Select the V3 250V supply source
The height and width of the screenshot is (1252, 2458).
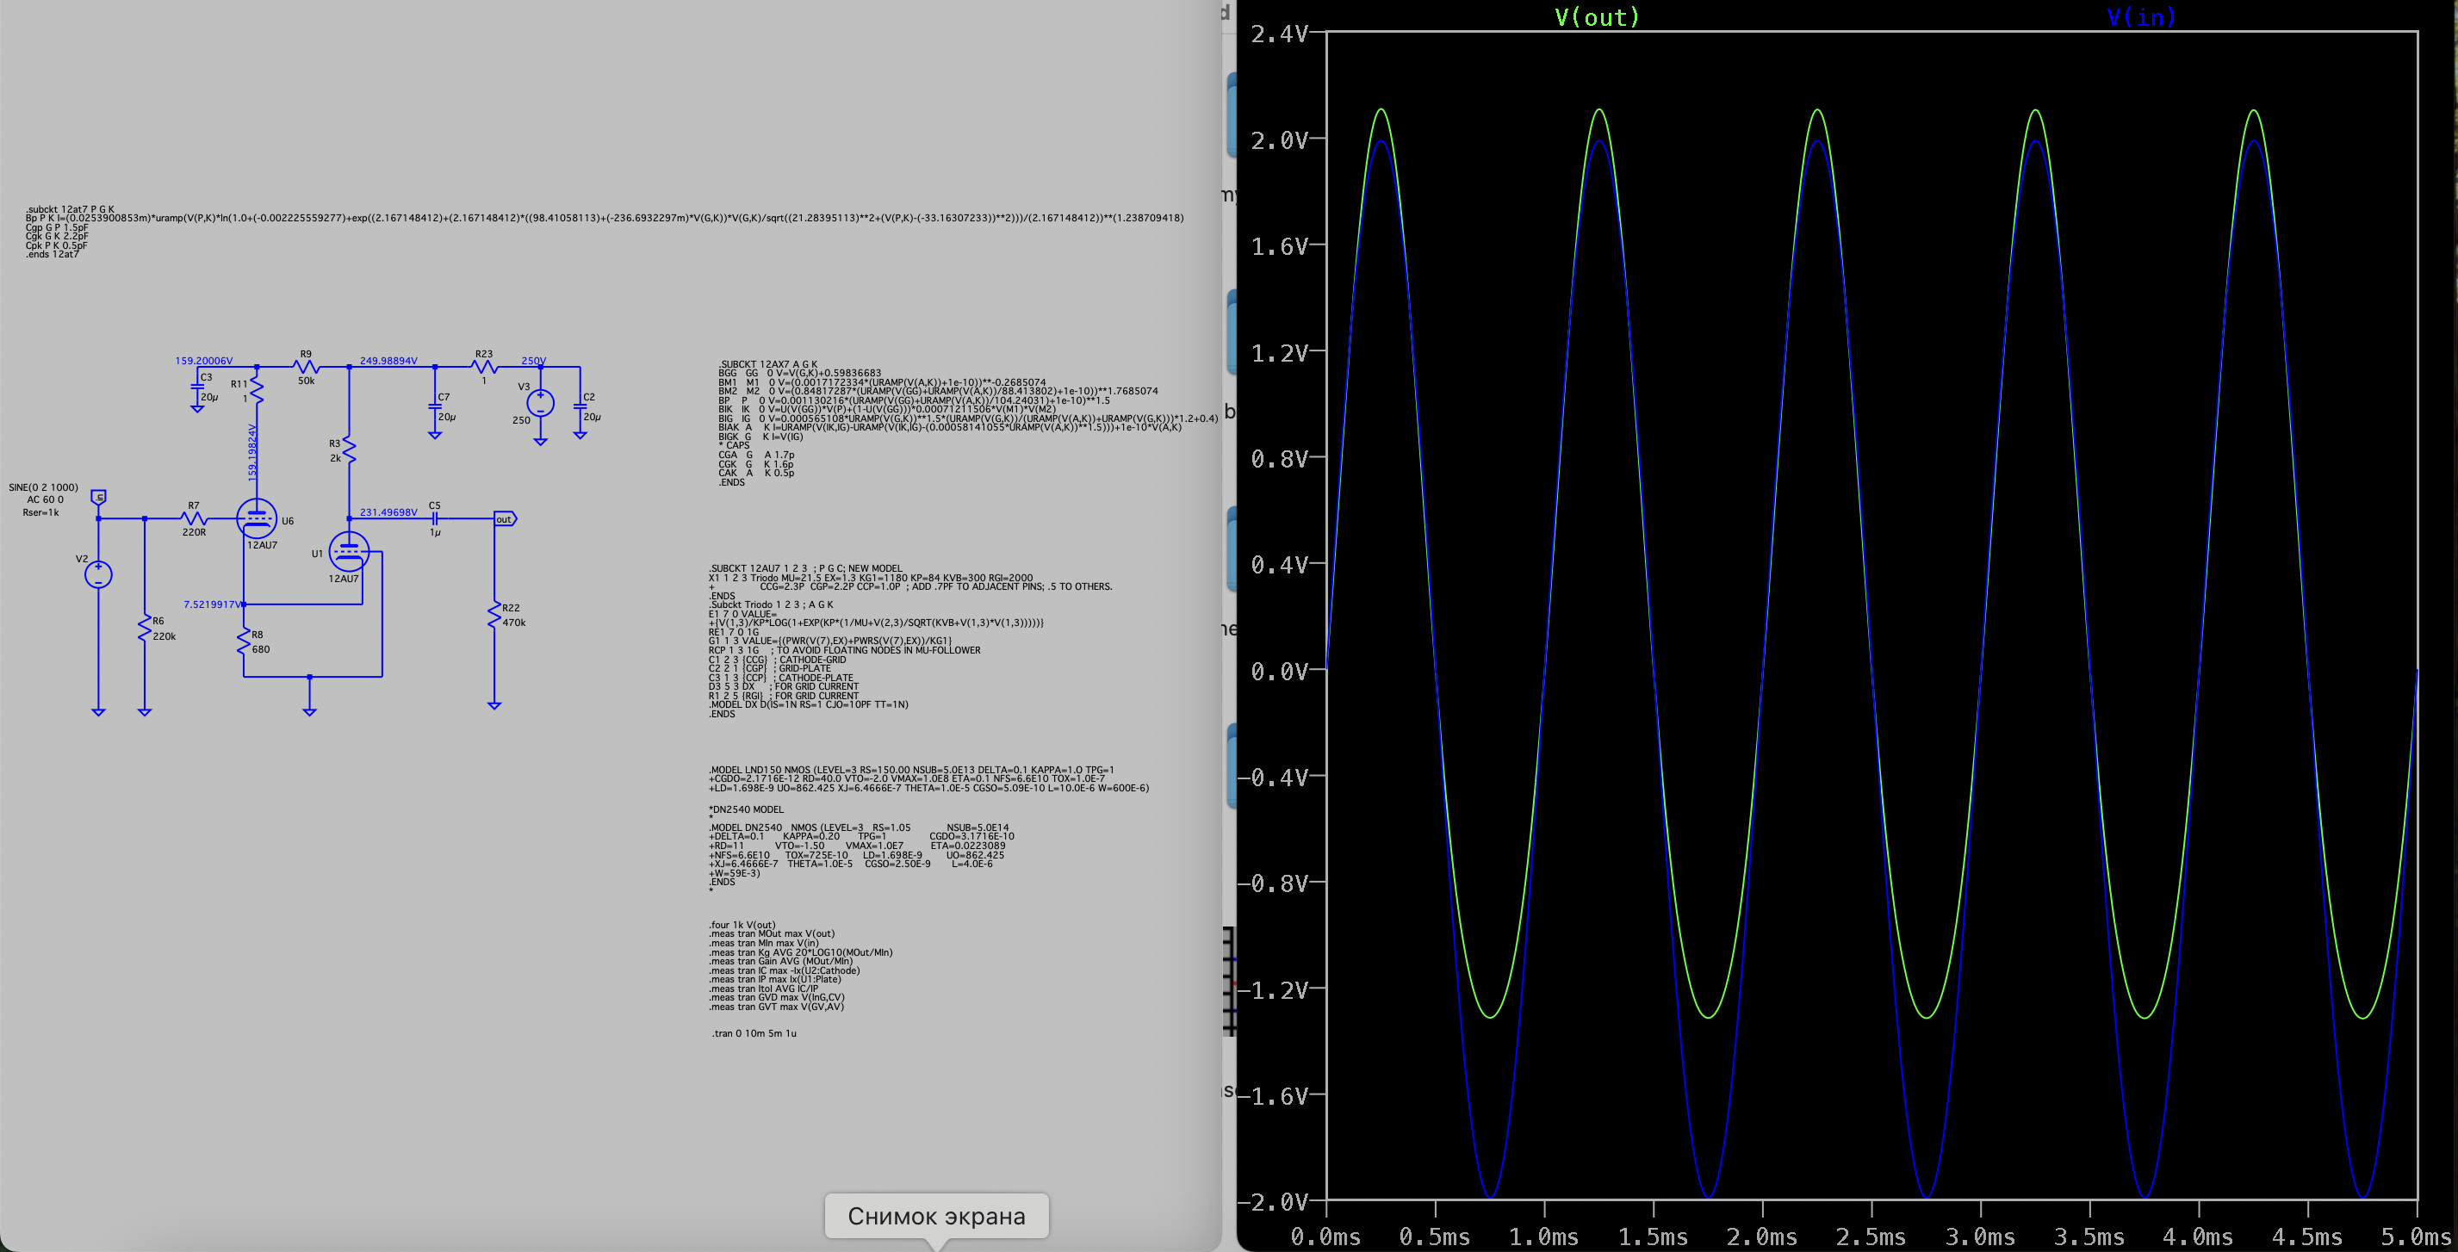coord(540,404)
